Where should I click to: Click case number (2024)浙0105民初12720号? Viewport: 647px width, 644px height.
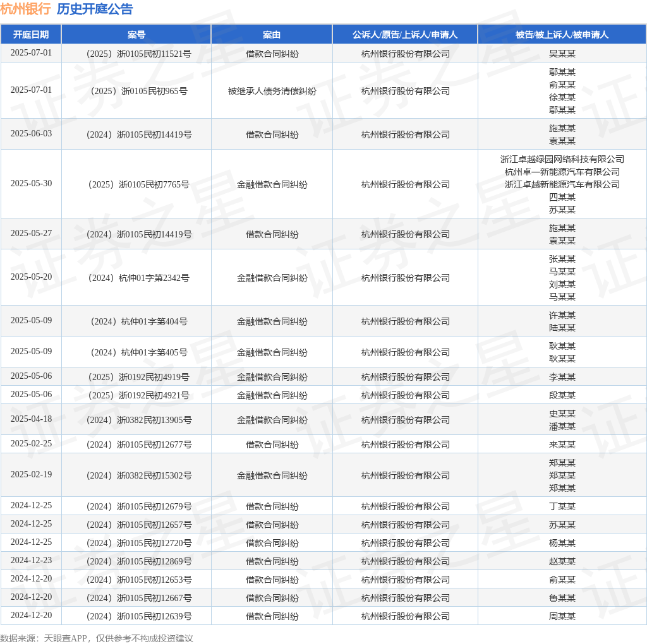(x=138, y=543)
